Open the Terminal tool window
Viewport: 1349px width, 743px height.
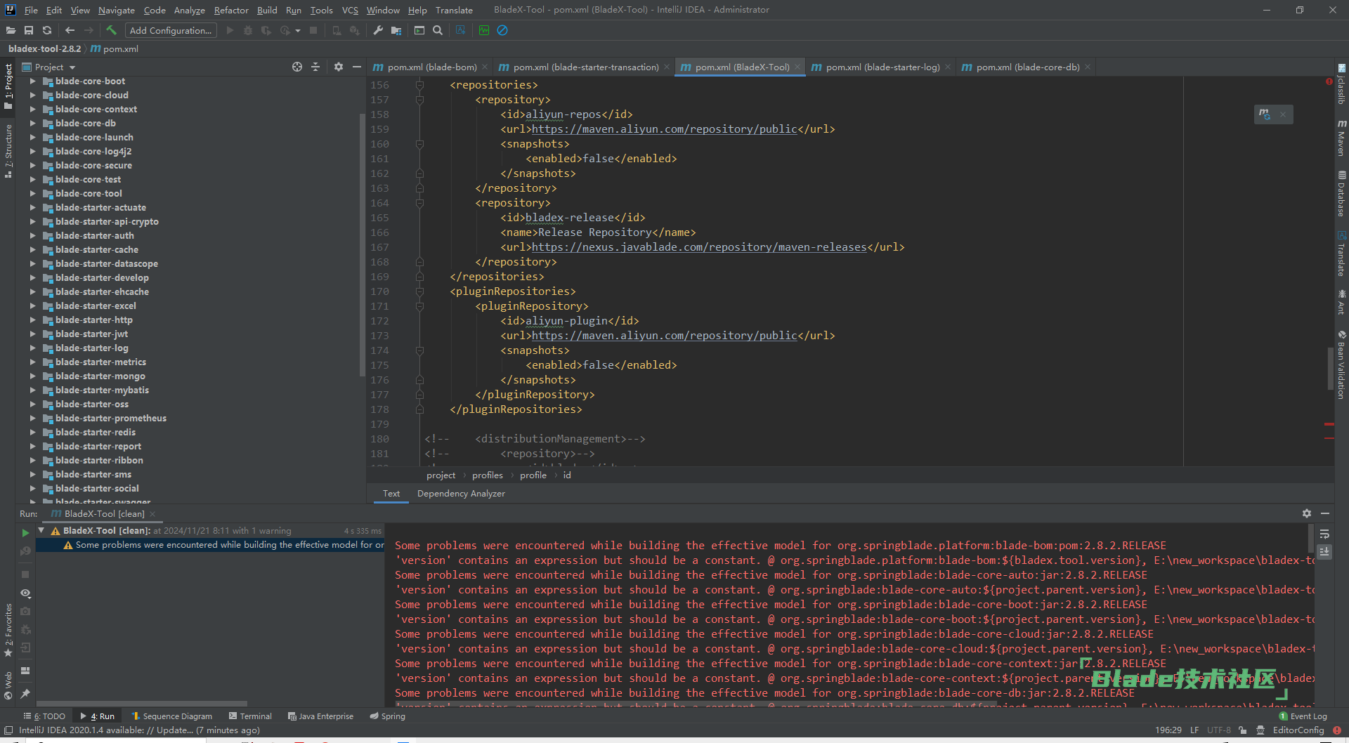pos(250,716)
